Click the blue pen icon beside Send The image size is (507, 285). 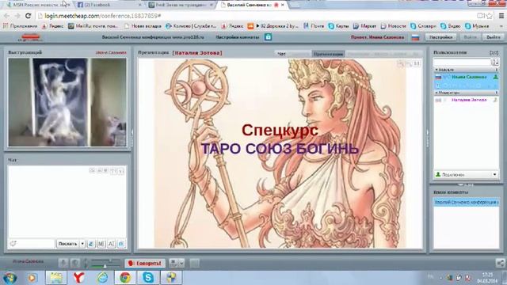(91, 244)
